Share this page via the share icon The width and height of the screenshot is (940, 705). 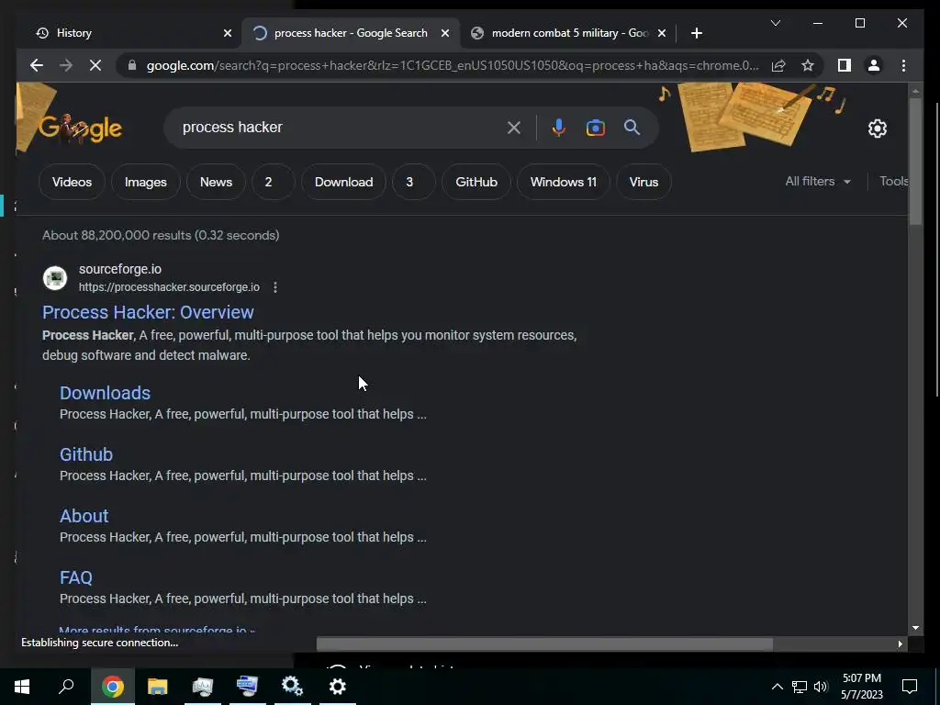[x=778, y=65]
